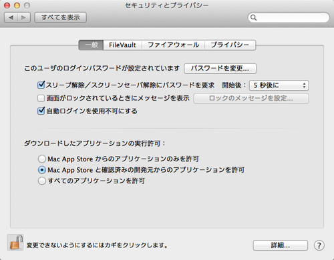Click the 詳細 button
The width and height of the screenshot is (334, 260).
point(281,245)
